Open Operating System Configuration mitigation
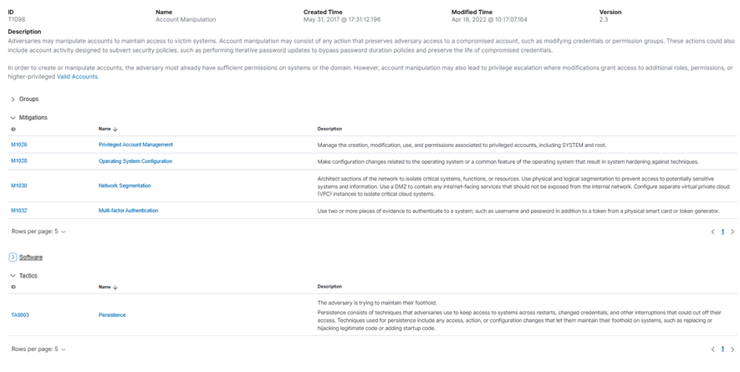This screenshot has height=372, width=740. (x=135, y=161)
